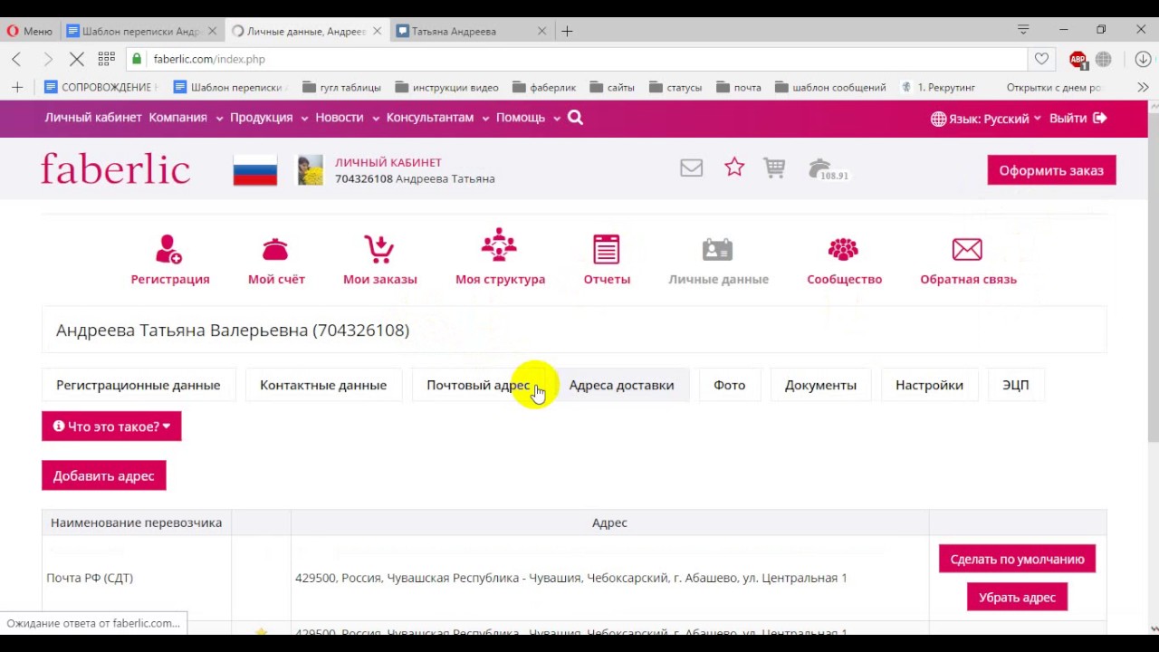
Task: Switch to Регистрационные данные tab
Action: coord(138,385)
